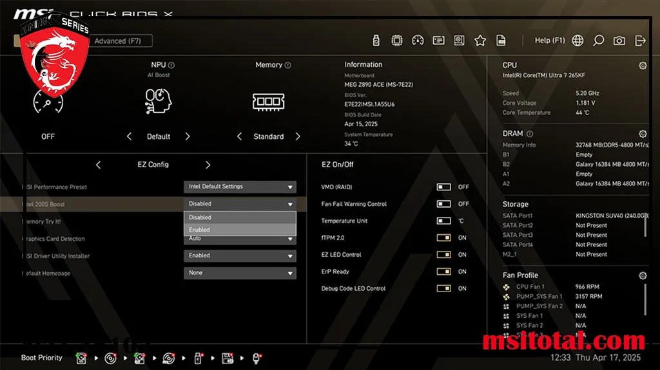Toggle EZ LED Control switch
Image resolution: width=660 pixels, height=370 pixels.
coord(443,254)
